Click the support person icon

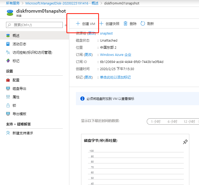(x=8, y=133)
